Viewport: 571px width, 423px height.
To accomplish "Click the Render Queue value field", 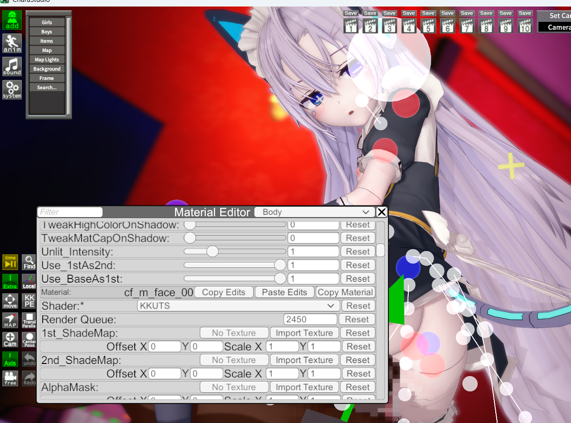I will tap(310, 319).
